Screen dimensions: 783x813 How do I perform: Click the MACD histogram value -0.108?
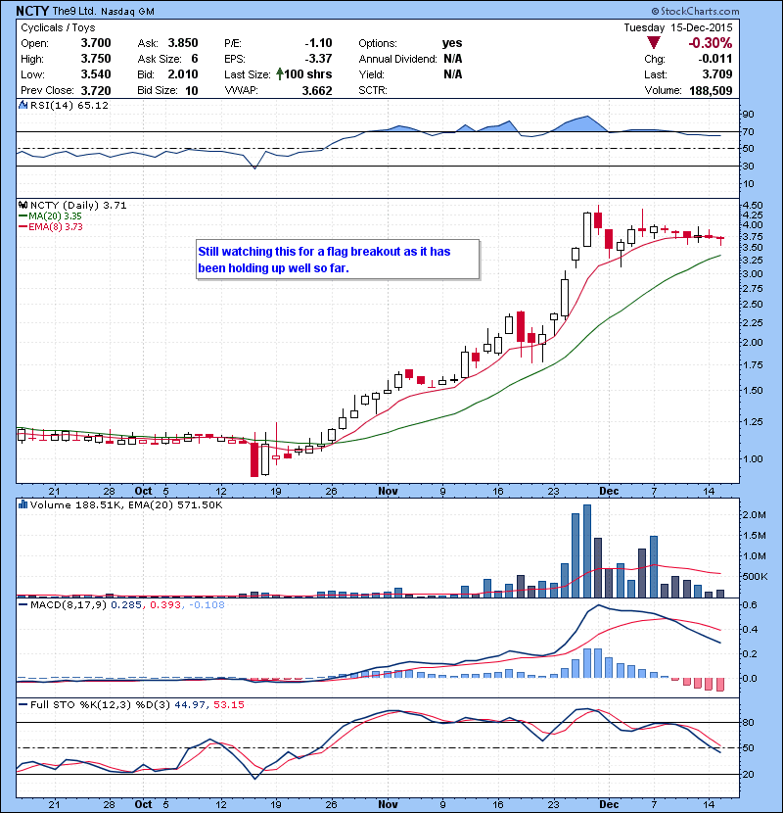click(x=207, y=604)
